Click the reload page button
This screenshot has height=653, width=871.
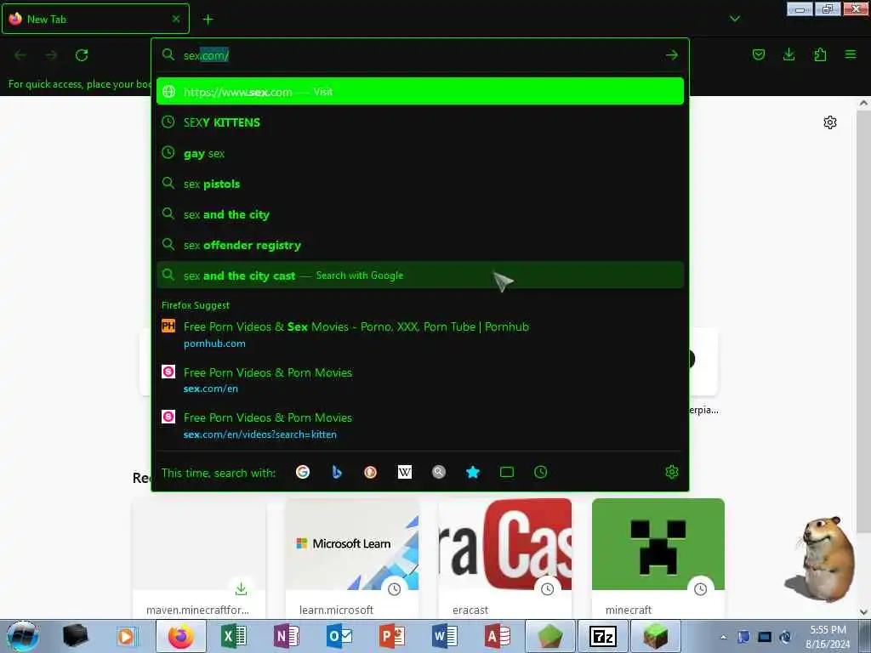pyautogui.click(x=82, y=55)
